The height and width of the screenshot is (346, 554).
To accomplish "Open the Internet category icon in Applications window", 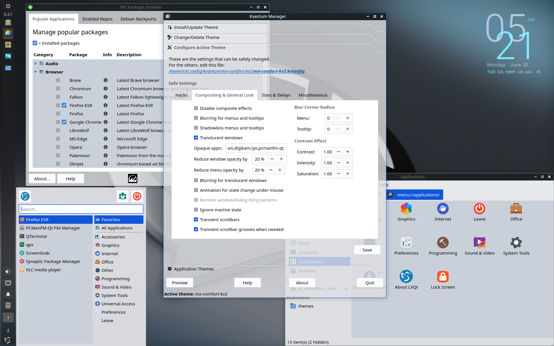I will pyautogui.click(x=443, y=208).
